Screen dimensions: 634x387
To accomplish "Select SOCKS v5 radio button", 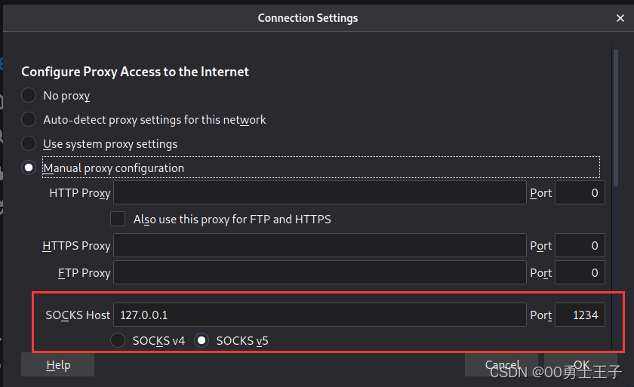I will pyautogui.click(x=202, y=340).
